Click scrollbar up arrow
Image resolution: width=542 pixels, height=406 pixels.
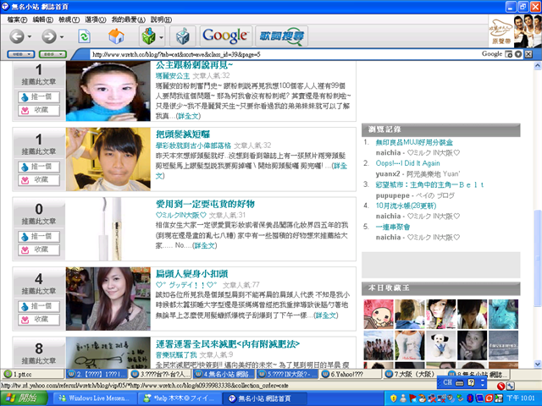(x=538, y=66)
